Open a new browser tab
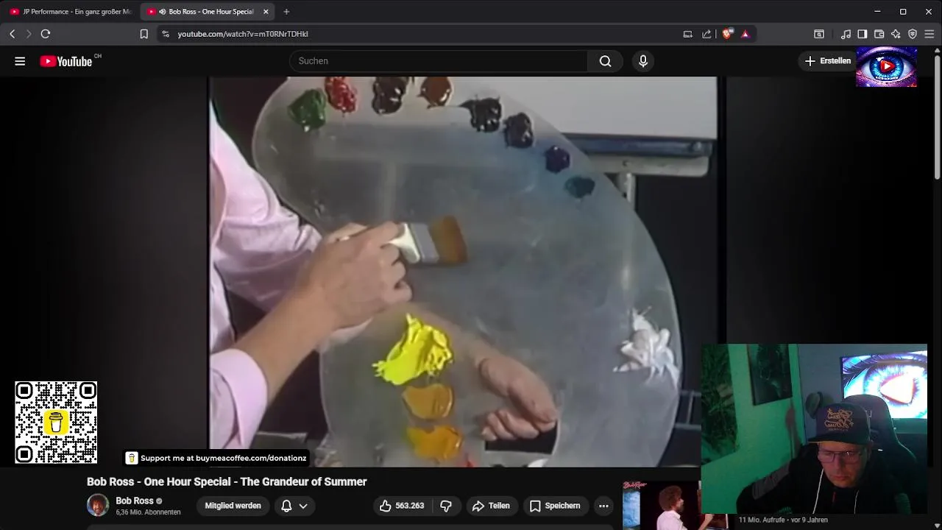Screen dimensions: 942x530 click(x=286, y=12)
